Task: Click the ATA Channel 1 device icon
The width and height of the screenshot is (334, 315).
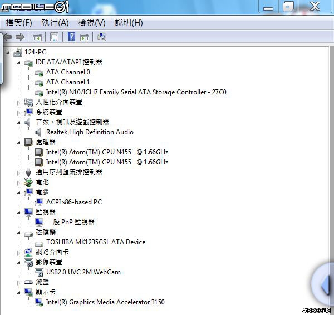Action: point(39,83)
